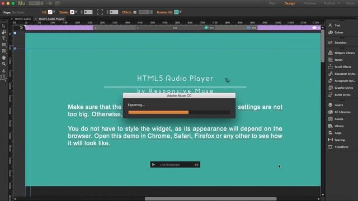This screenshot has width=358, height=201.
Task: Select the Zoom magnifier tool
Action: click(x=4, y=64)
